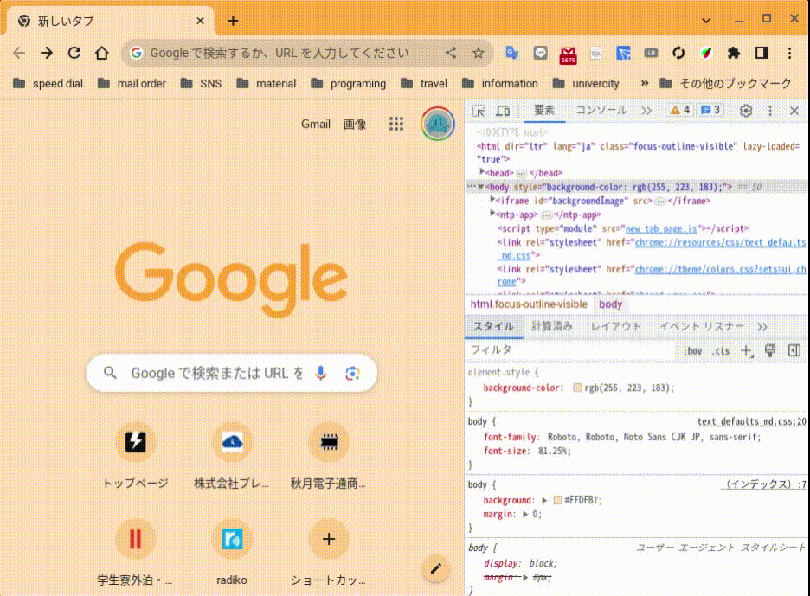810x596 pixels.
Task: Open the rendering emulation paintbrush icon
Action: click(x=770, y=351)
